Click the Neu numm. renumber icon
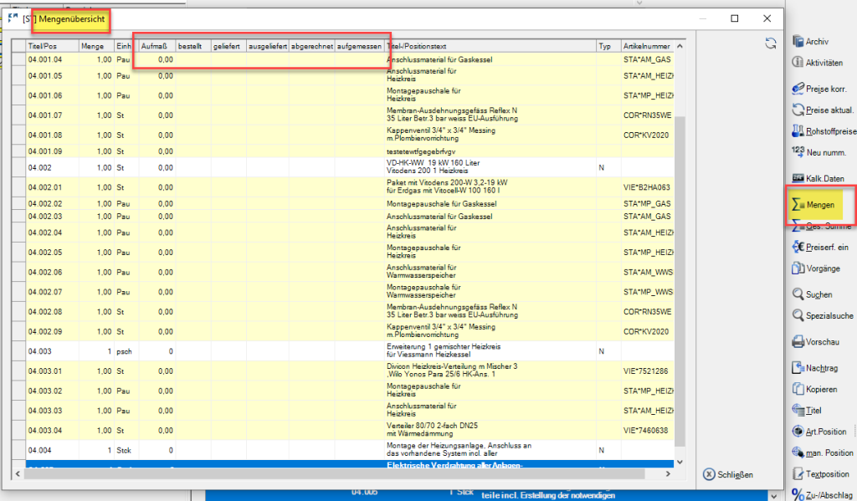Screen dimensions: 857x501 pyautogui.click(x=798, y=152)
